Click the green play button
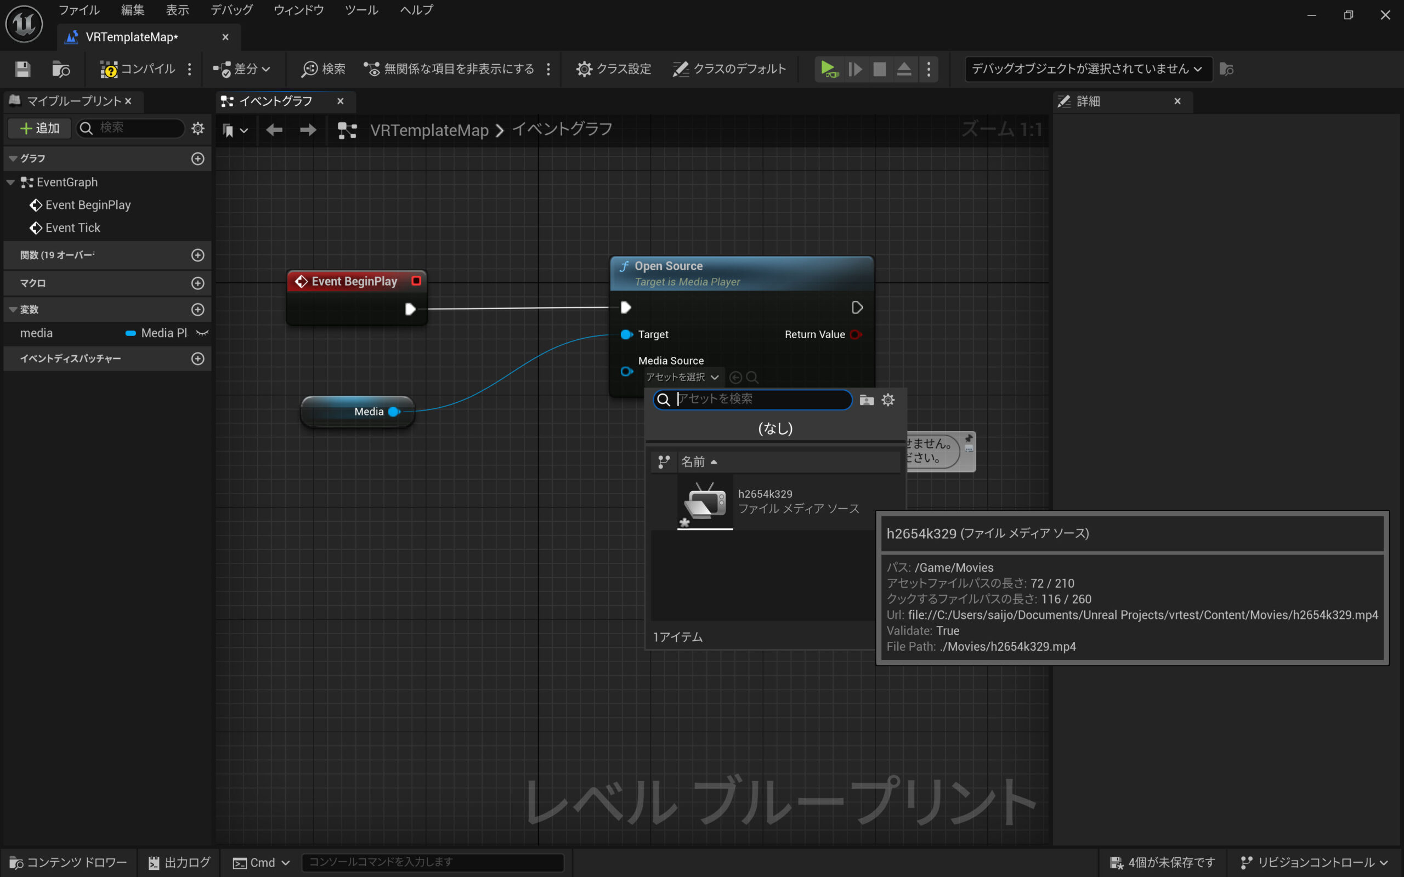The height and width of the screenshot is (877, 1404). point(829,69)
